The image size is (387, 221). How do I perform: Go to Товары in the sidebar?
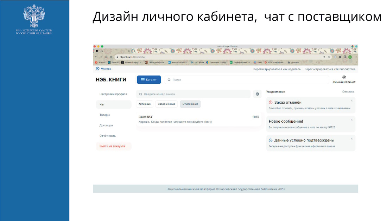click(105, 115)
